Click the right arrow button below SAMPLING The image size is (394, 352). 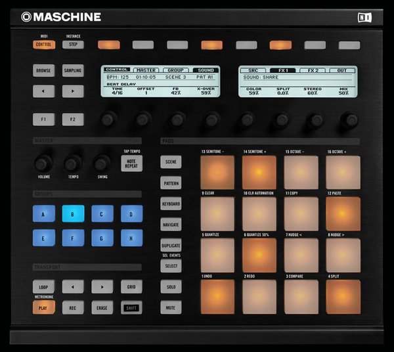coord(73,91)
